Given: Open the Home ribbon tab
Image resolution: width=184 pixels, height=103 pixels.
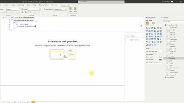Looking at the screenshot, I should [6, 5].
